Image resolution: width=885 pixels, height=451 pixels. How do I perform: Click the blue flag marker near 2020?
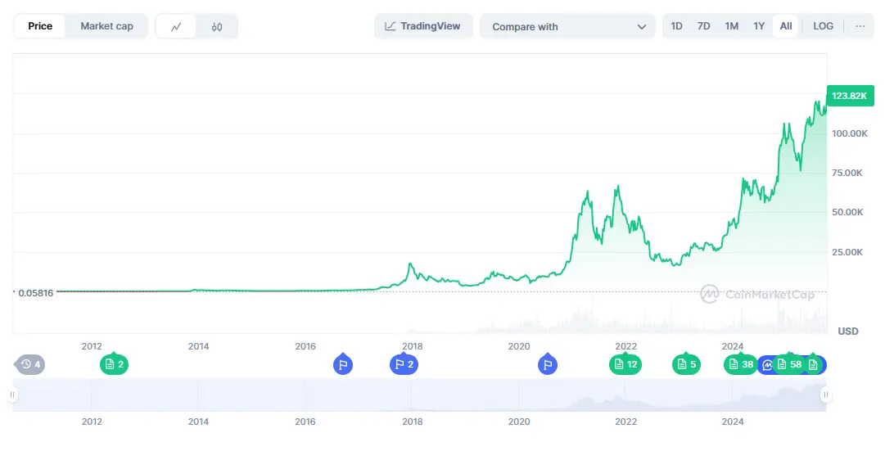548,364
